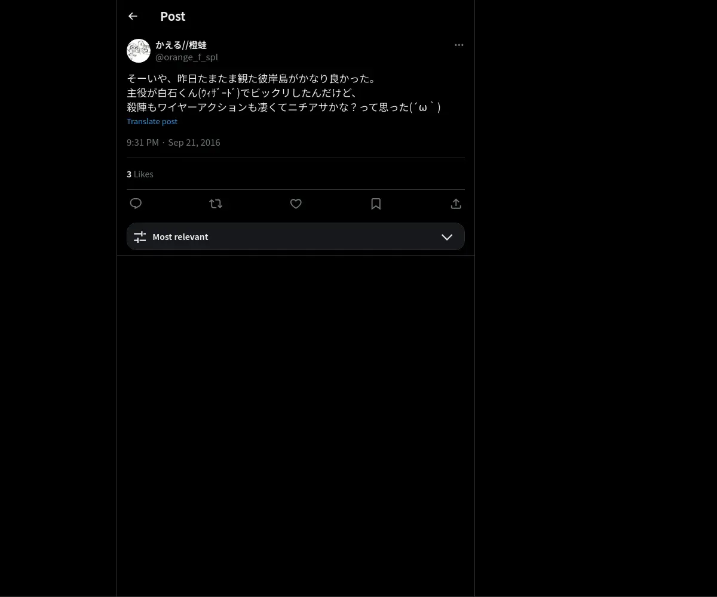View the 3 Likes list

[140, 174]
